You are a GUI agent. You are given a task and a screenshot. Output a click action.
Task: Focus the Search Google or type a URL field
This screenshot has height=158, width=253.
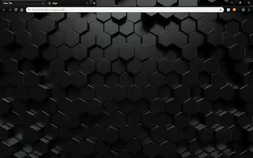click(x=125, y=9)
